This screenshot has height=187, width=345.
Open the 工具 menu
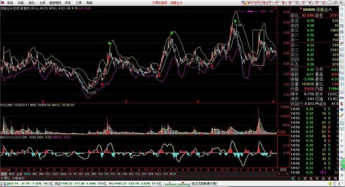(x=79, y=3)
